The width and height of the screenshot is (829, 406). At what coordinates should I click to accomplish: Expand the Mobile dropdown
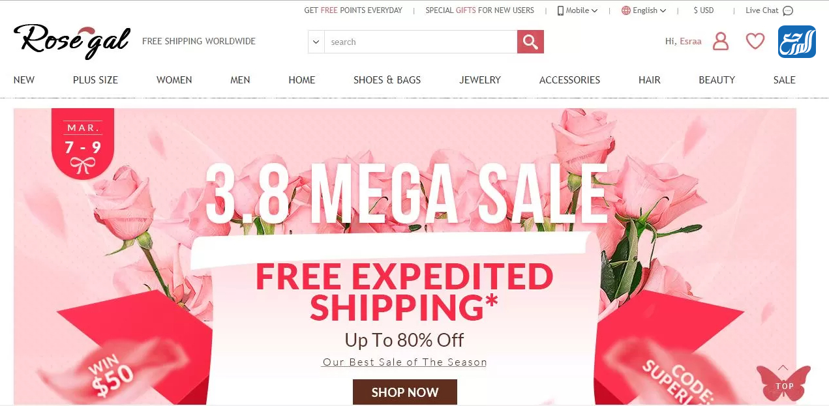click(577, 10)
